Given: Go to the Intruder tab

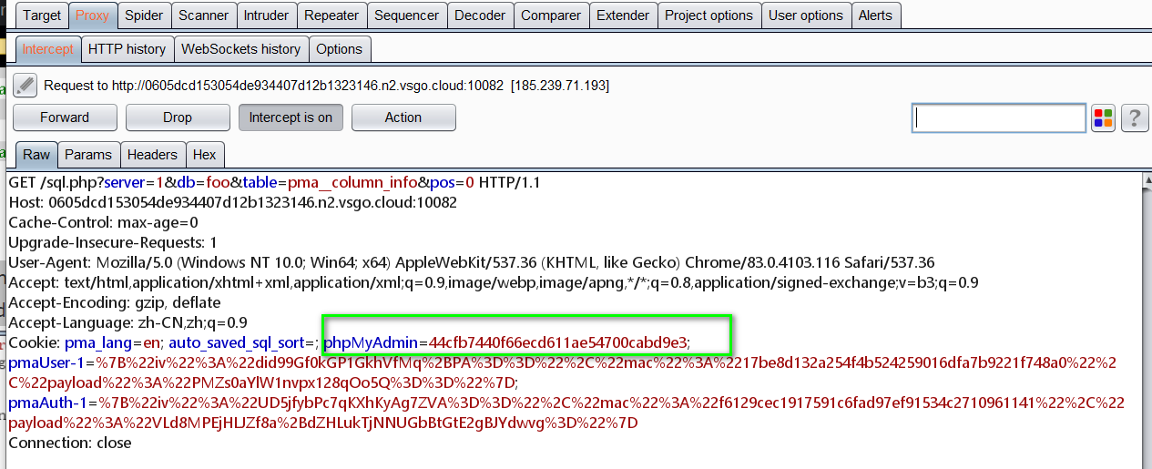Looking at the screenshot, I should (x=267, y=15).
